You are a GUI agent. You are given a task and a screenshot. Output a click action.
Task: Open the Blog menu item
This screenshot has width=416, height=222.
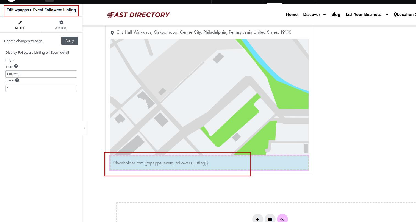pos(335,15)
